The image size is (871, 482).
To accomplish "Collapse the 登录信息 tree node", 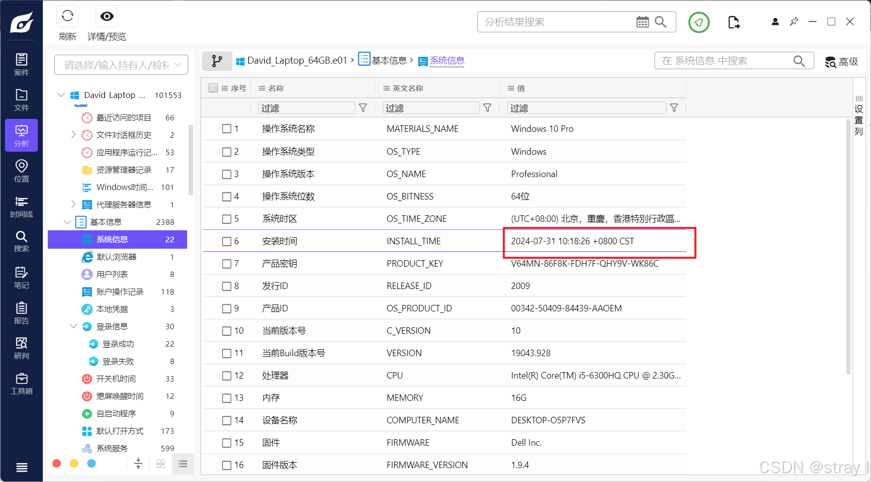I will click(x=73, y=326).
